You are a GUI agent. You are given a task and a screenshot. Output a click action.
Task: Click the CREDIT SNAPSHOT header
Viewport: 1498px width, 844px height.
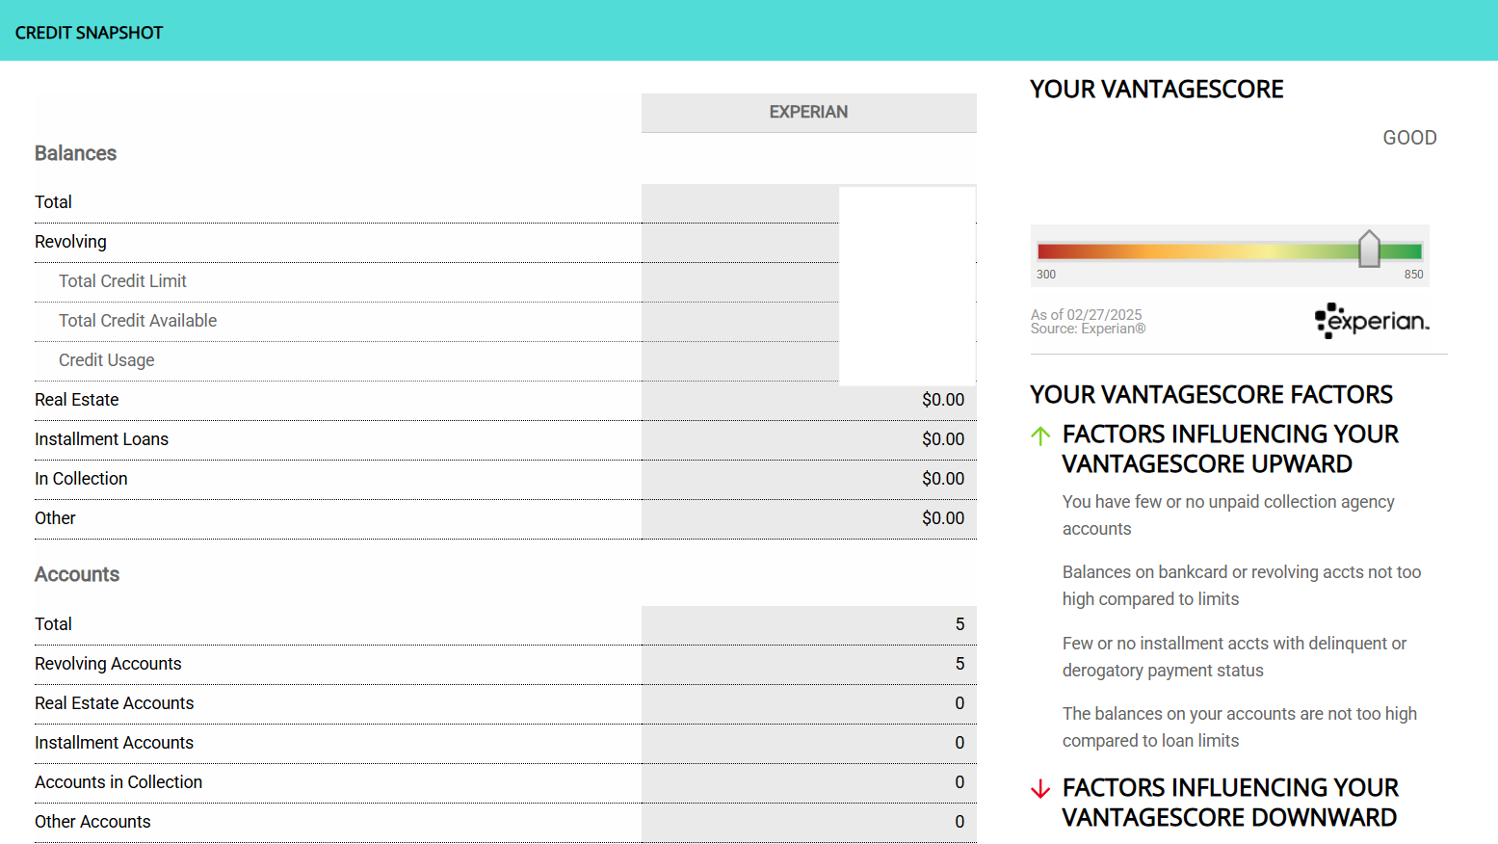pyautogui.click(x=89, y=33)
